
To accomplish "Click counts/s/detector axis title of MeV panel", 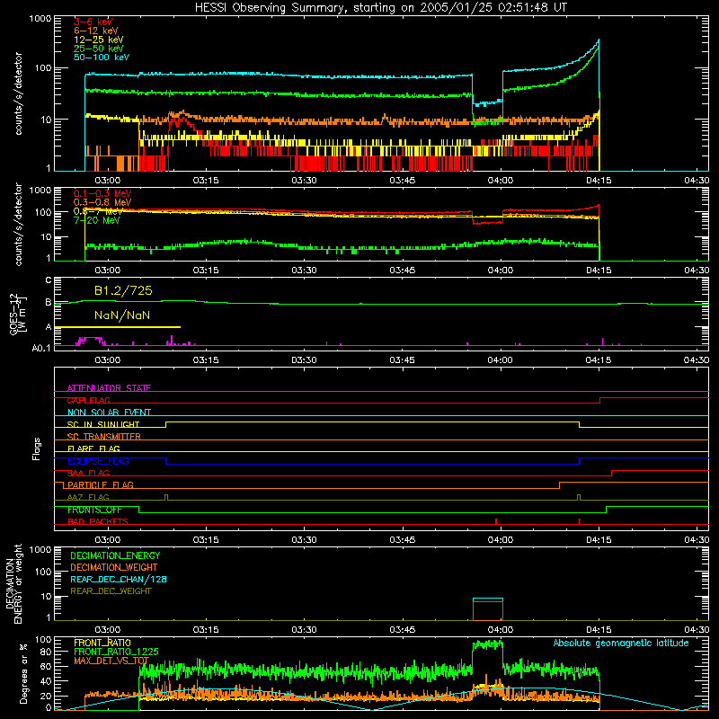I will (x=18, y=224).
